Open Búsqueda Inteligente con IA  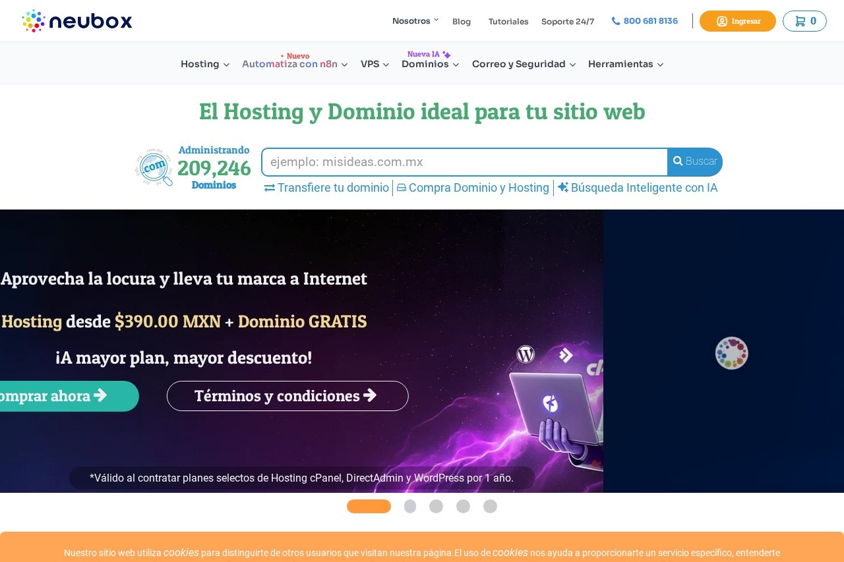pos(638,188)
